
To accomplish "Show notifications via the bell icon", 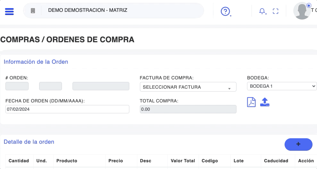I will pos(262,11).
